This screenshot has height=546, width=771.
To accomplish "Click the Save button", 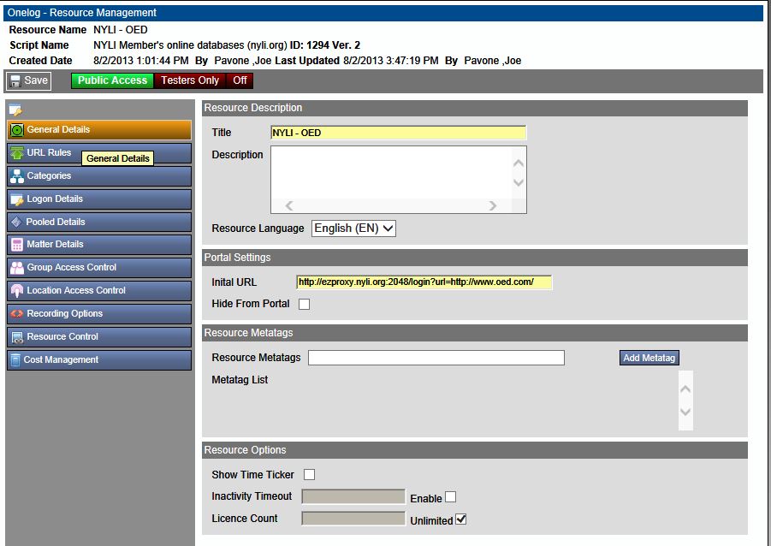I will (29, 80).
